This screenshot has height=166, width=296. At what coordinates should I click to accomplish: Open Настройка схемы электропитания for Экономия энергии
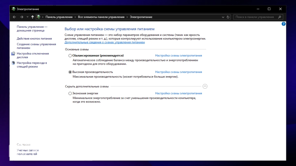click(x=178, y=93)
